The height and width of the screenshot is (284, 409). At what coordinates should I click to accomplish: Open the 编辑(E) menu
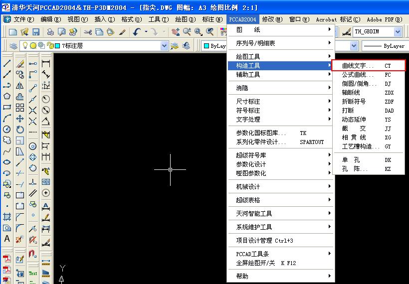tap(50, 19)
